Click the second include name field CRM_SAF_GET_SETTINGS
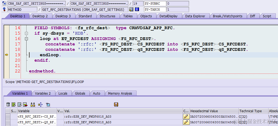 (99, 4)
